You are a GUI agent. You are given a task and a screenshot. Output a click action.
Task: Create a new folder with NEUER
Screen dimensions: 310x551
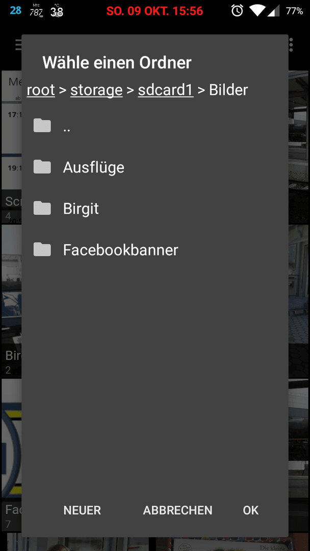(82, 510)
